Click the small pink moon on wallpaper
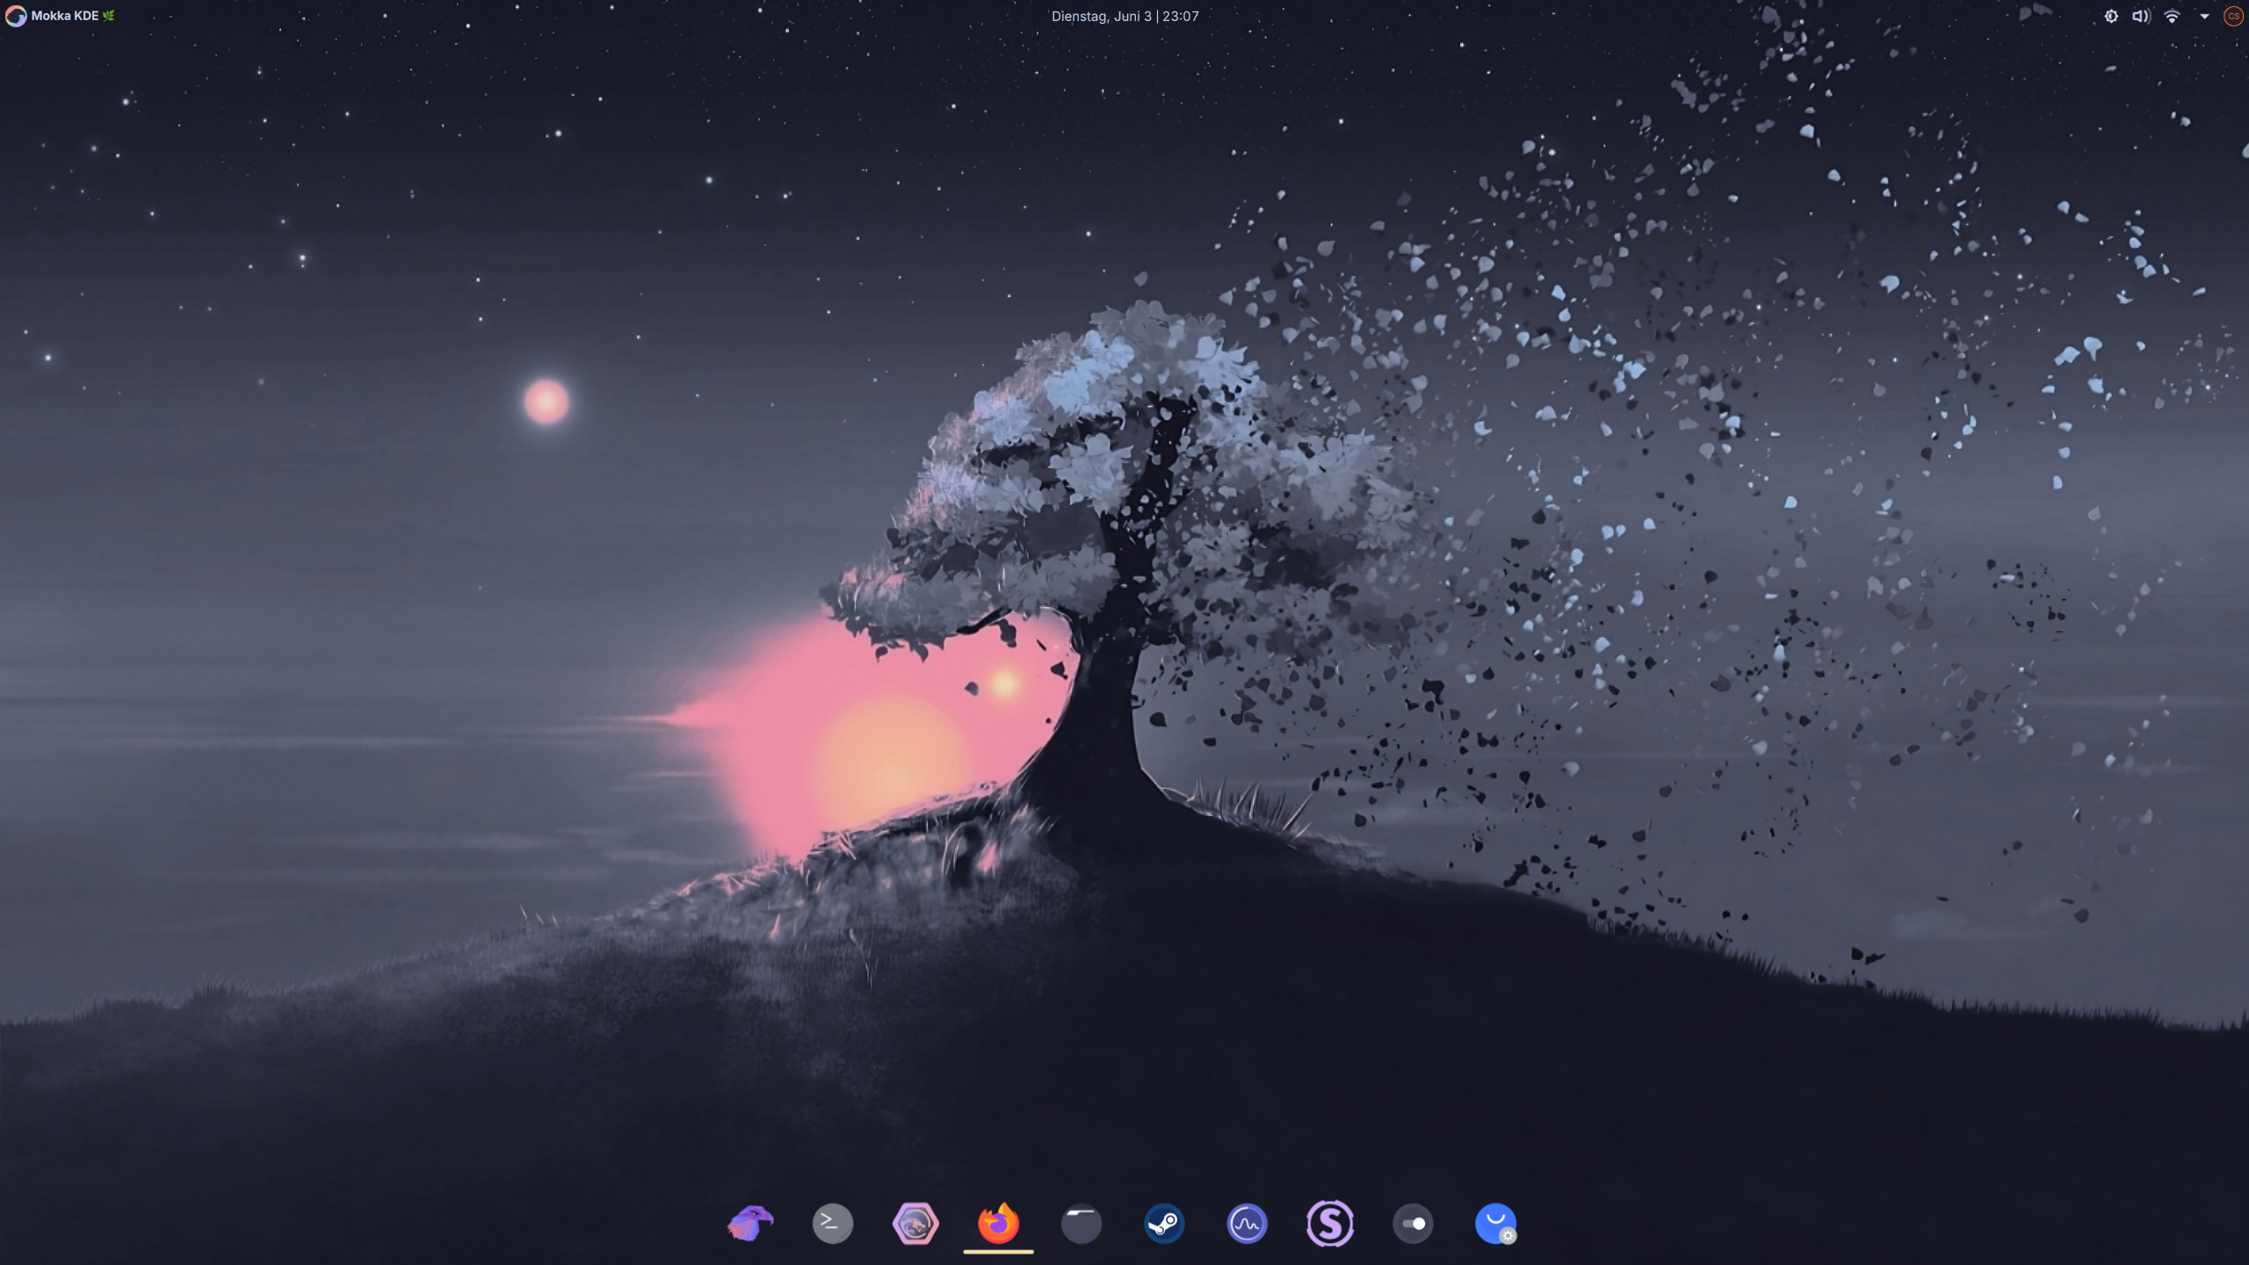The image size is (2249, 1265). click(546, 401)
